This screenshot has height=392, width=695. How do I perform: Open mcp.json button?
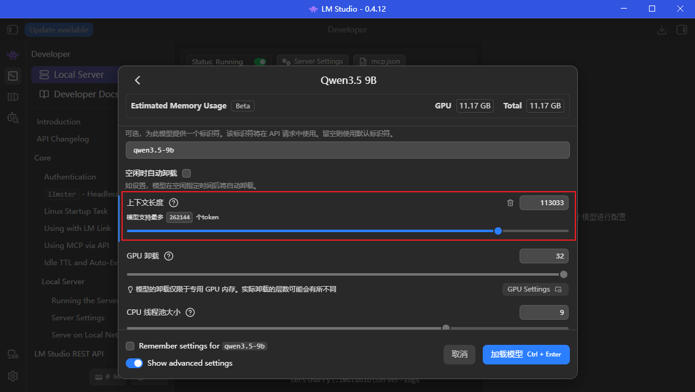380,61
